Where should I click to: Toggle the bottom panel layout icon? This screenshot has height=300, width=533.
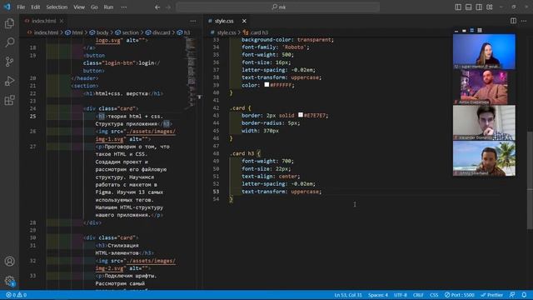(x=468, y=7)
